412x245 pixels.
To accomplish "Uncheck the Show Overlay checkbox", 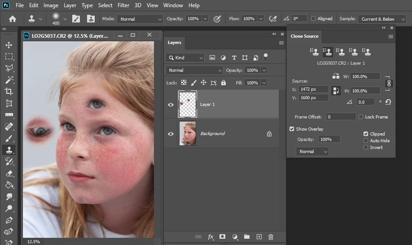I will pos(292,129).
